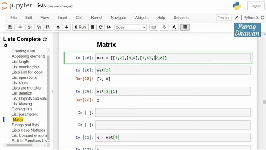
Task: Click the pencil edit icon near Trusted
Action: pos(236,17)
